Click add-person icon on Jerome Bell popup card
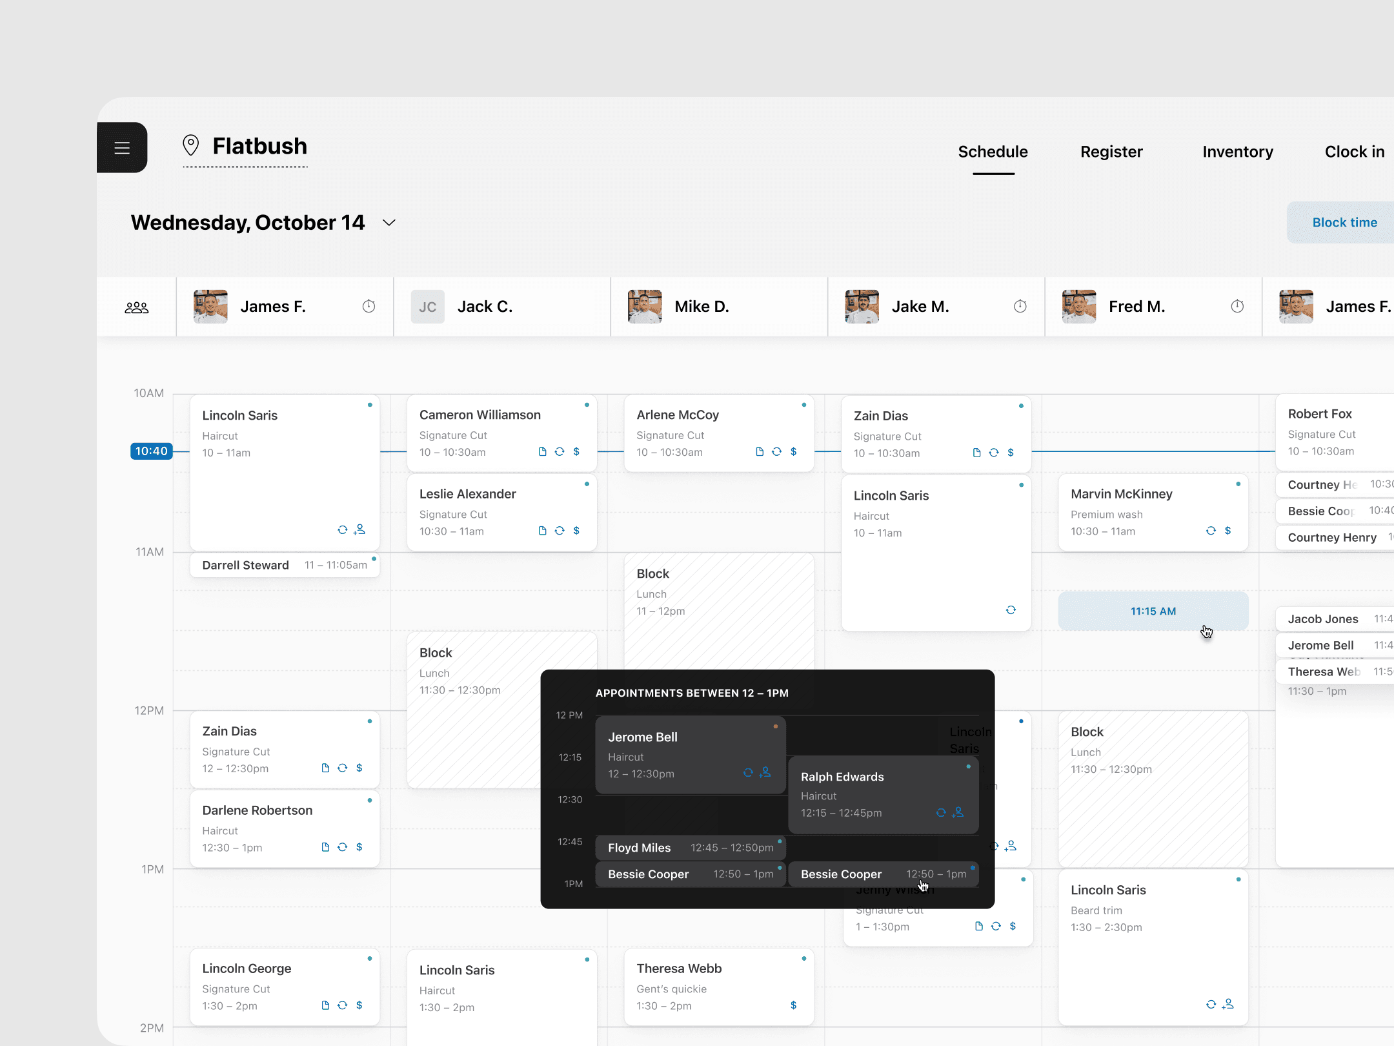Screen dimensions: 1394x1046 (x=765, y=772)
